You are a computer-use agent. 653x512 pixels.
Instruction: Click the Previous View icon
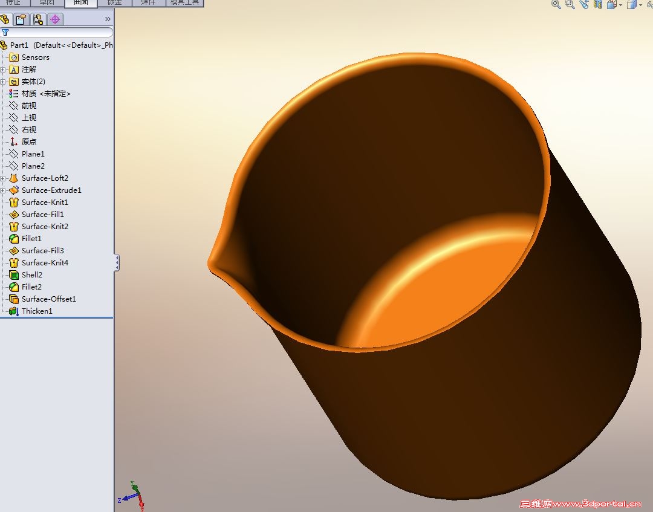click(584, 4)
